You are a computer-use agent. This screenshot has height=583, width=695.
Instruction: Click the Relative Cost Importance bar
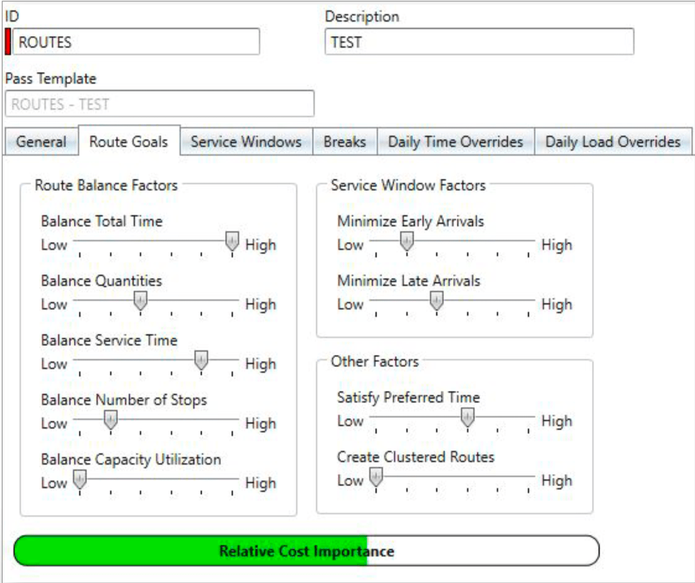pos(308,550)
